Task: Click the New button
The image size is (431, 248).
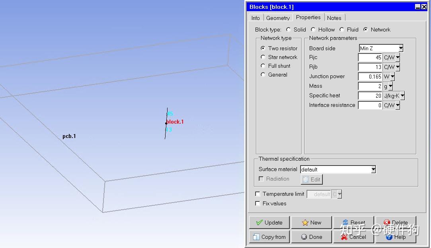Action: (x=312, y=222)
